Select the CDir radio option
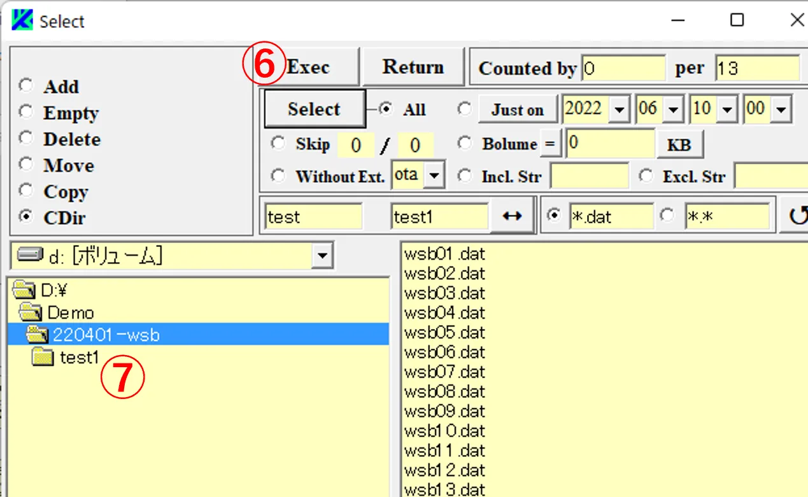The height and width of the screenshot is (497, 808). click(x=25, y=216)
